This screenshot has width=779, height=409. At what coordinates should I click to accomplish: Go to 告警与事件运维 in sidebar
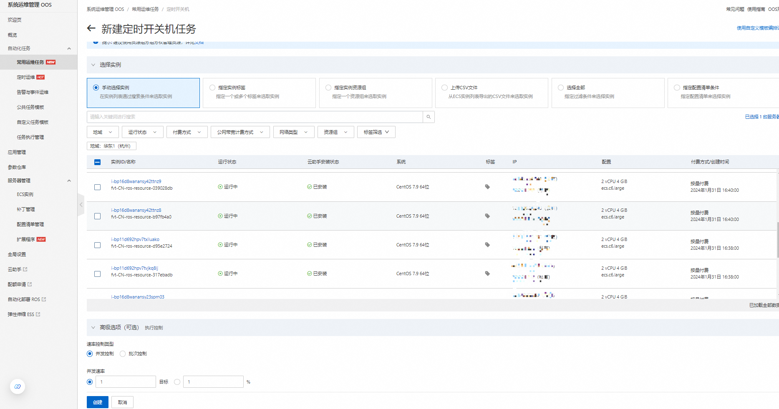click(33, 92)
